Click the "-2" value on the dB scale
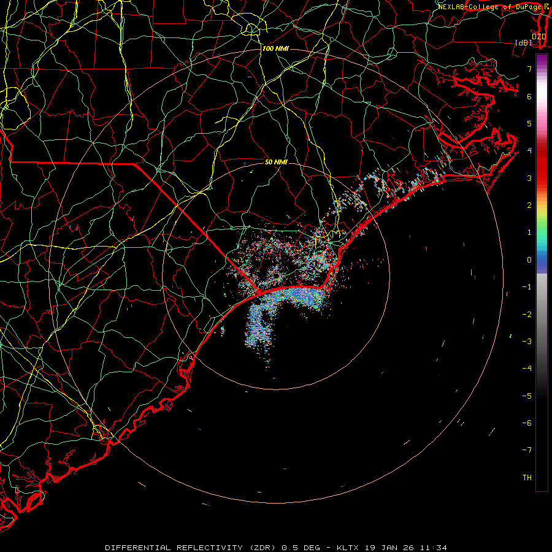Image resolution: width=552 pixels, height=552 pixels. pos(527,315)
